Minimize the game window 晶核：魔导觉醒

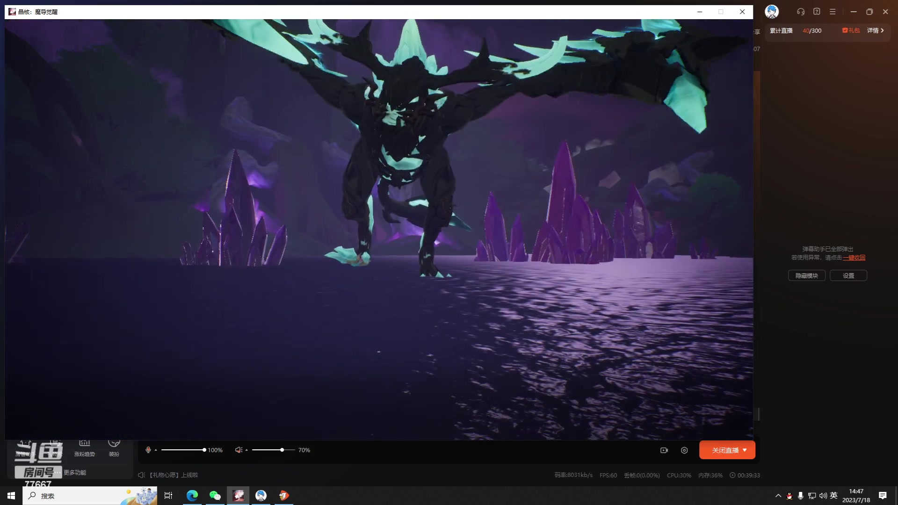(x=700, y=12)
